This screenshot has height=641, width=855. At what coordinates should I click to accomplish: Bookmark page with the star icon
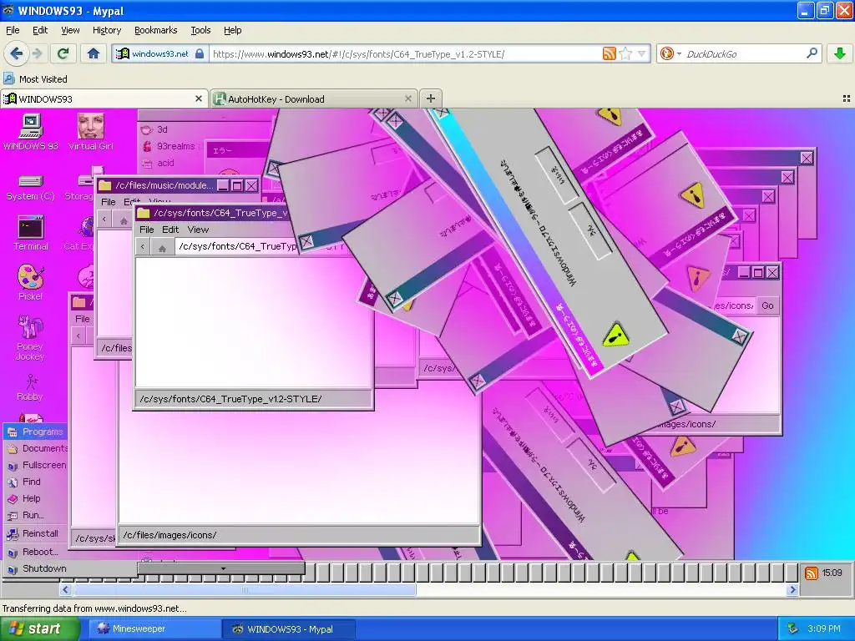click(x=625, y=53)
